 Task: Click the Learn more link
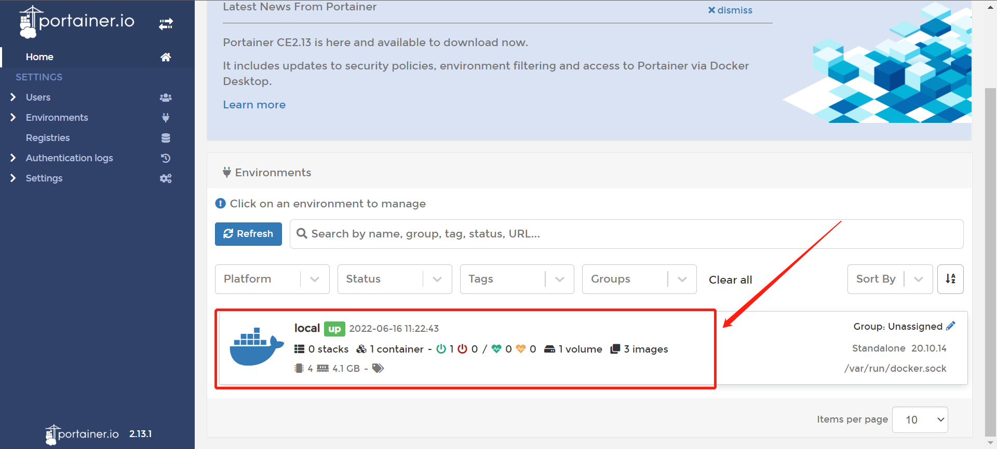click(x=254, y=105)
